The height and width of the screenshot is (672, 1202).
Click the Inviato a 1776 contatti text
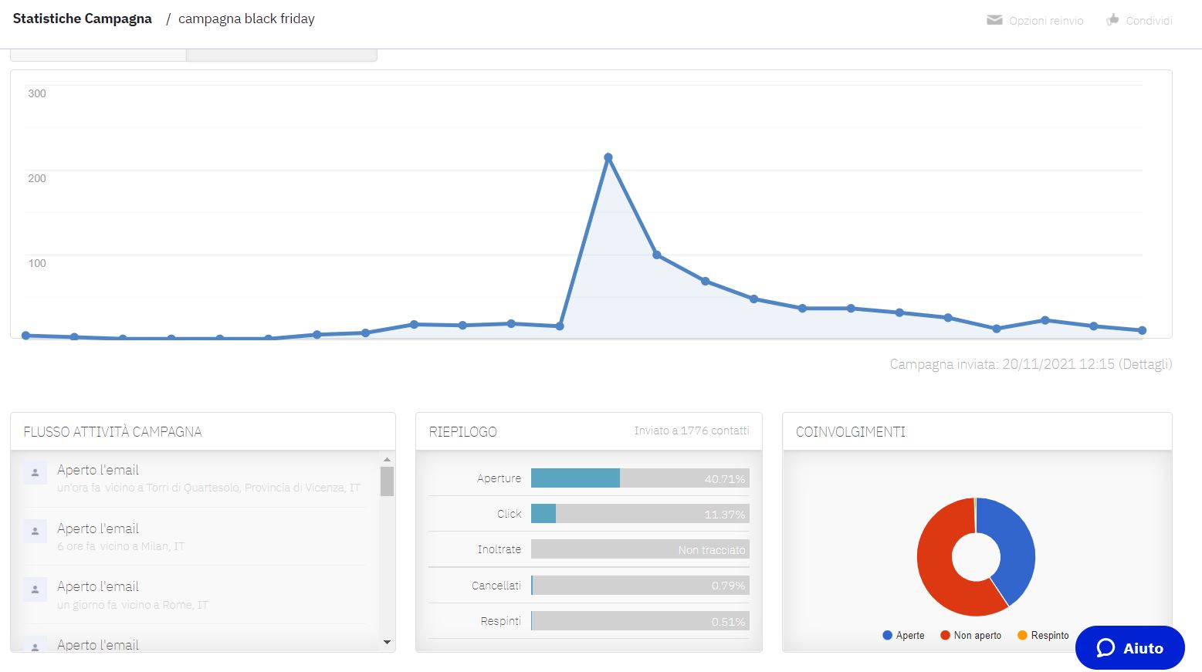[x=692, y=431]
